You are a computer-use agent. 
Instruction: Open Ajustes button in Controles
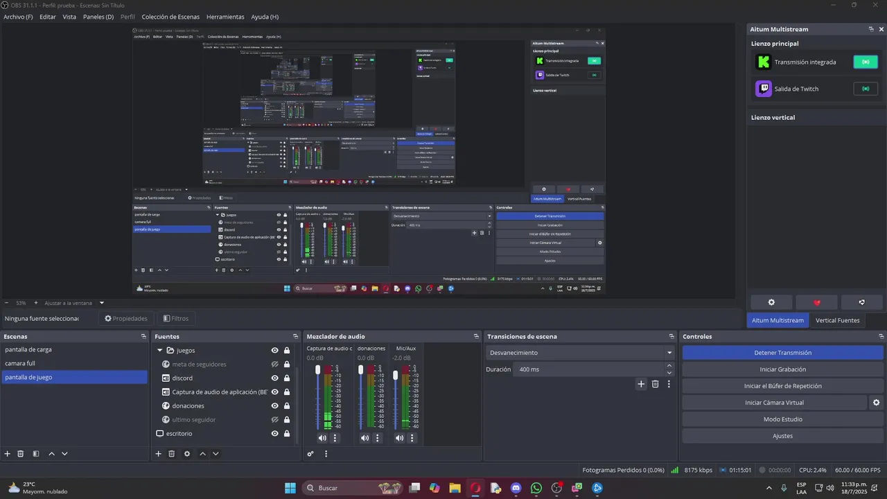782,436
